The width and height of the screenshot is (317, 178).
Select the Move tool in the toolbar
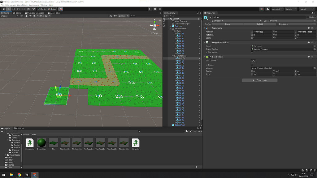9,9
